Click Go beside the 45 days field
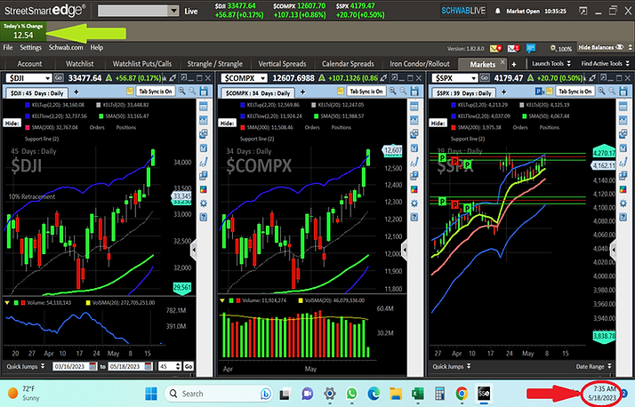 point(189,366)
